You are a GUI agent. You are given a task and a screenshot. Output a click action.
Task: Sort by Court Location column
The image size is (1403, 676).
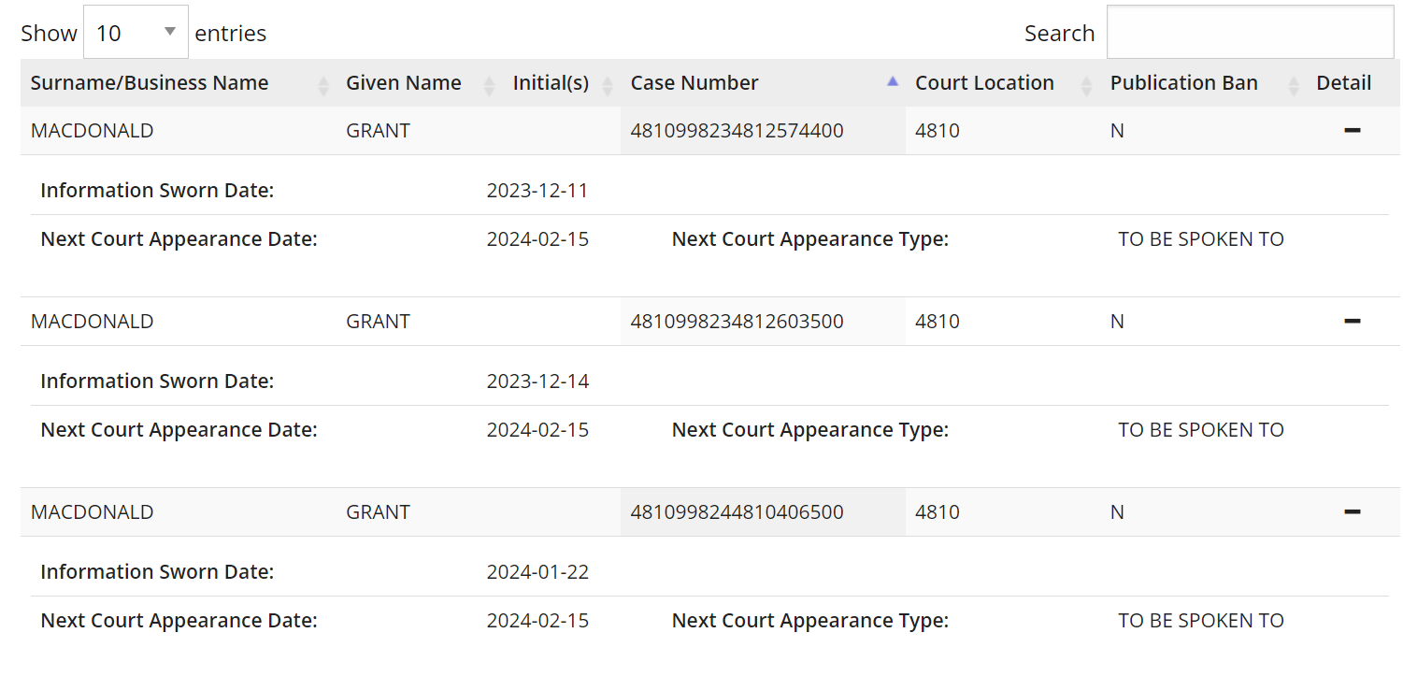click(1003, 83)
